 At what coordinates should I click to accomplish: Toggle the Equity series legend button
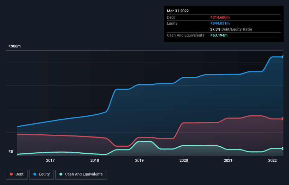pyautogui.click(x=42, y=174)
